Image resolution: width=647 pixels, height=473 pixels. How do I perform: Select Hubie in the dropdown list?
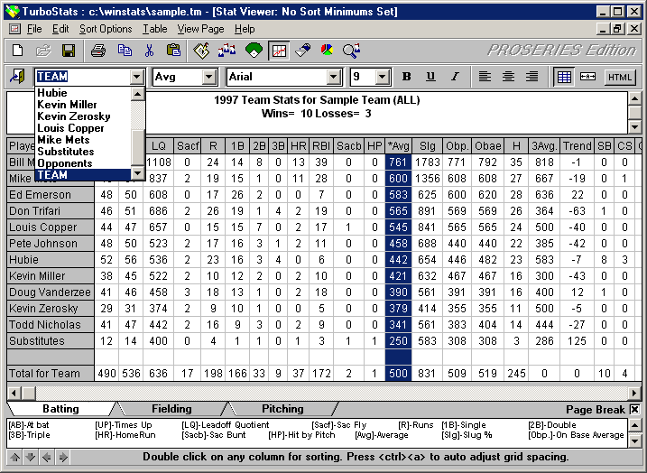83,93
